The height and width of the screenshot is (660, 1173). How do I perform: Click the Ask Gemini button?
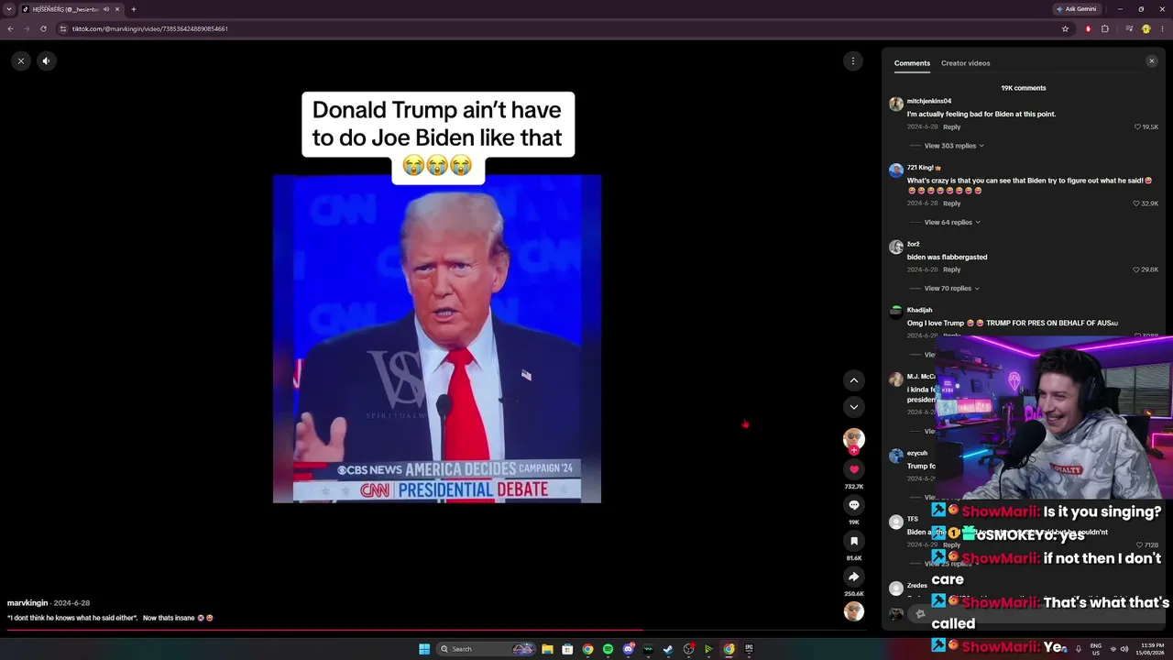coord(1076,9)
